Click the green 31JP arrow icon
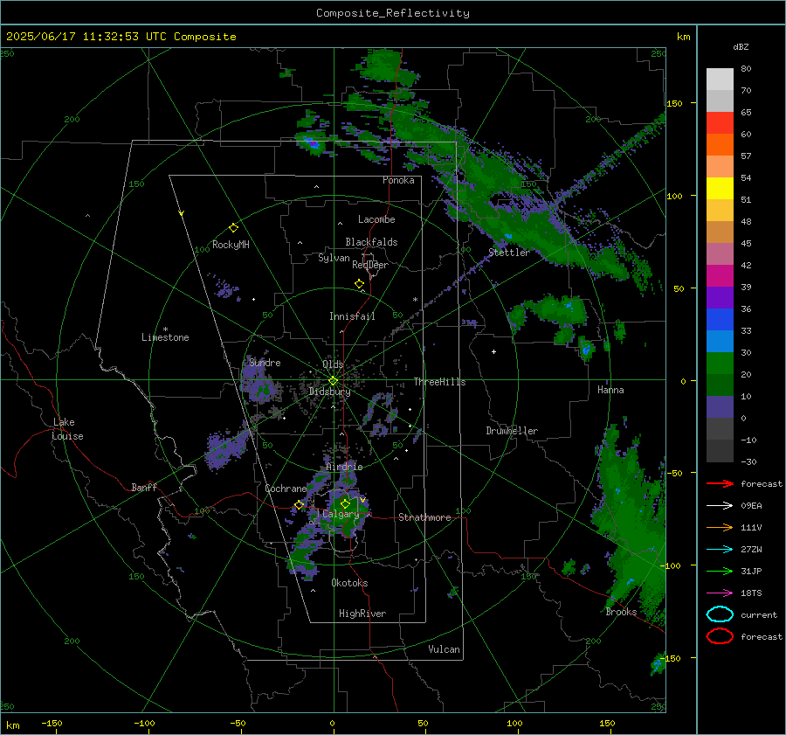 [720, 571]
